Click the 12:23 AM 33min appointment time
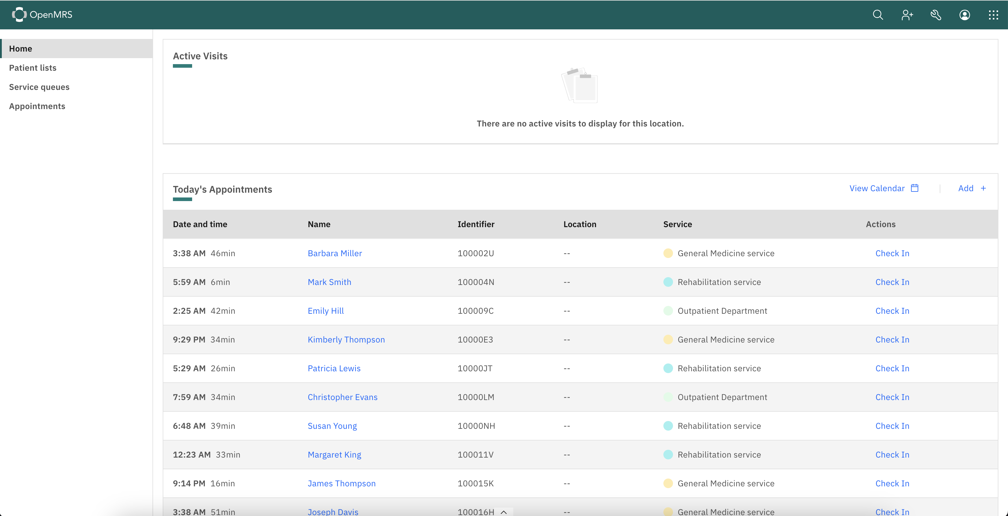Viewport: 1008px width, 516px height. (x=207, y=454)
